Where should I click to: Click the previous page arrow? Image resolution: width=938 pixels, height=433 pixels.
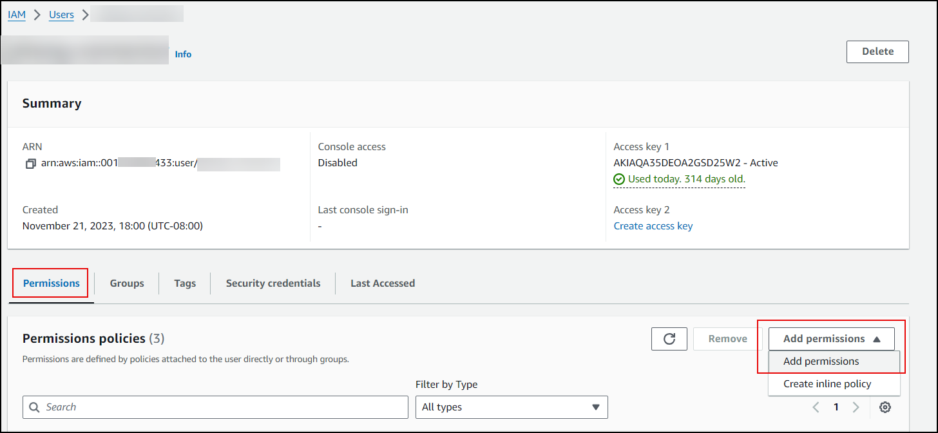pyautogui.click(x=816, y=407)
